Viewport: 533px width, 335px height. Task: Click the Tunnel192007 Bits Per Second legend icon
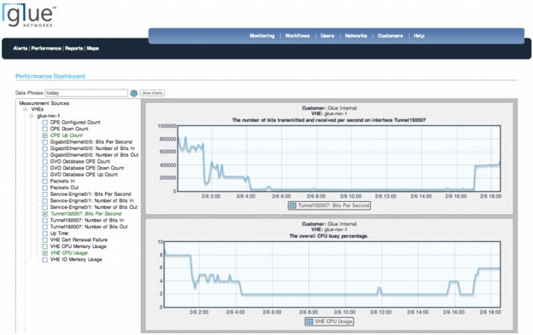pyautogui.click(x=292, y=205)
